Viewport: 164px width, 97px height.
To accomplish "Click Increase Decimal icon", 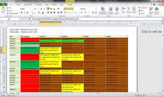I will [93, 13].
